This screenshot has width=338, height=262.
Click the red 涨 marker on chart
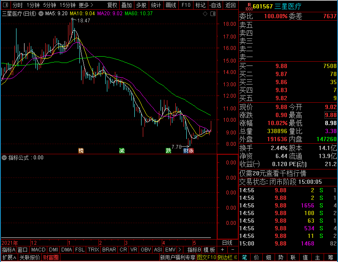[191, 150]
